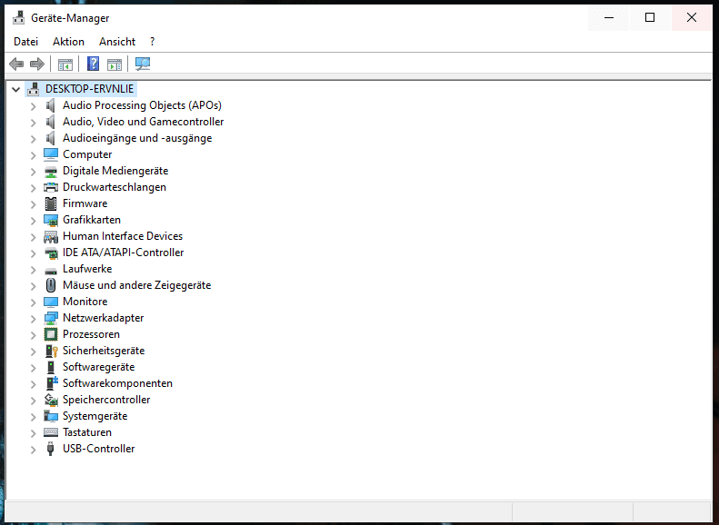Click the Prozessoren CPU icon

click(x=51, y=334)
